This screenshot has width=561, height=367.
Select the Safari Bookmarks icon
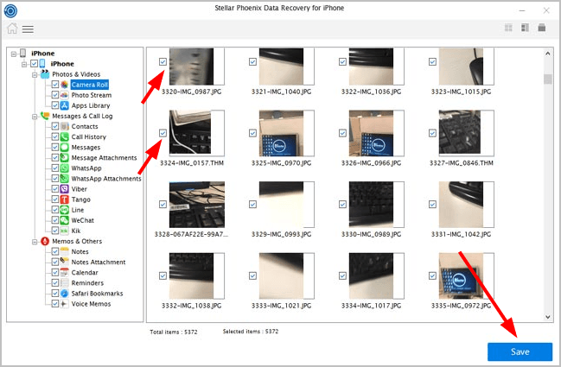[65, 293]
